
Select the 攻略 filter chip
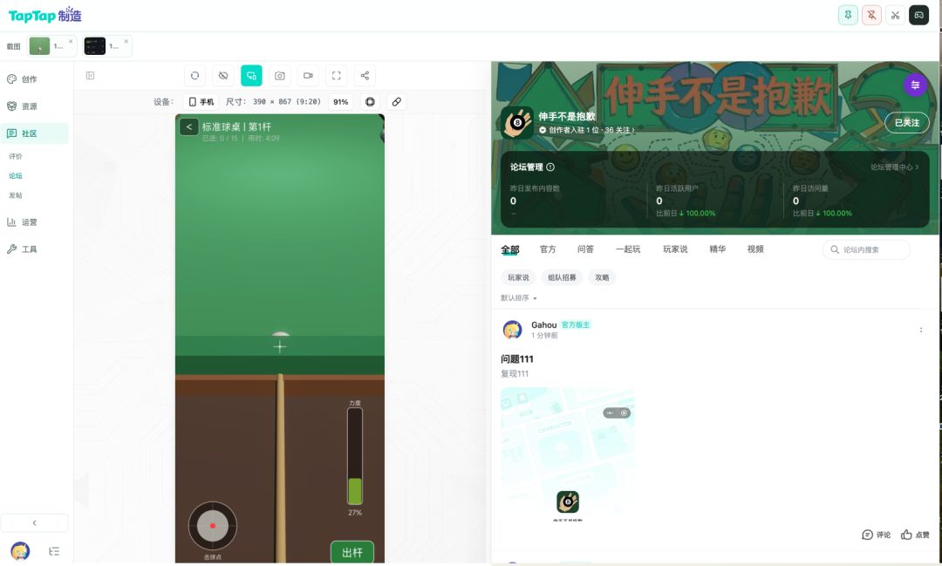(x=602, y=277)
